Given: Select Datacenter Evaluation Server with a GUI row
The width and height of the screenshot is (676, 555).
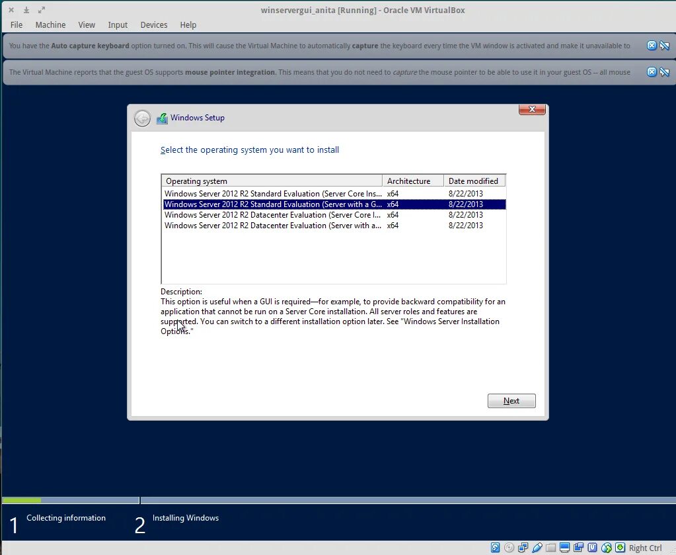Looking at the screenshot, I should pos(334,226).
